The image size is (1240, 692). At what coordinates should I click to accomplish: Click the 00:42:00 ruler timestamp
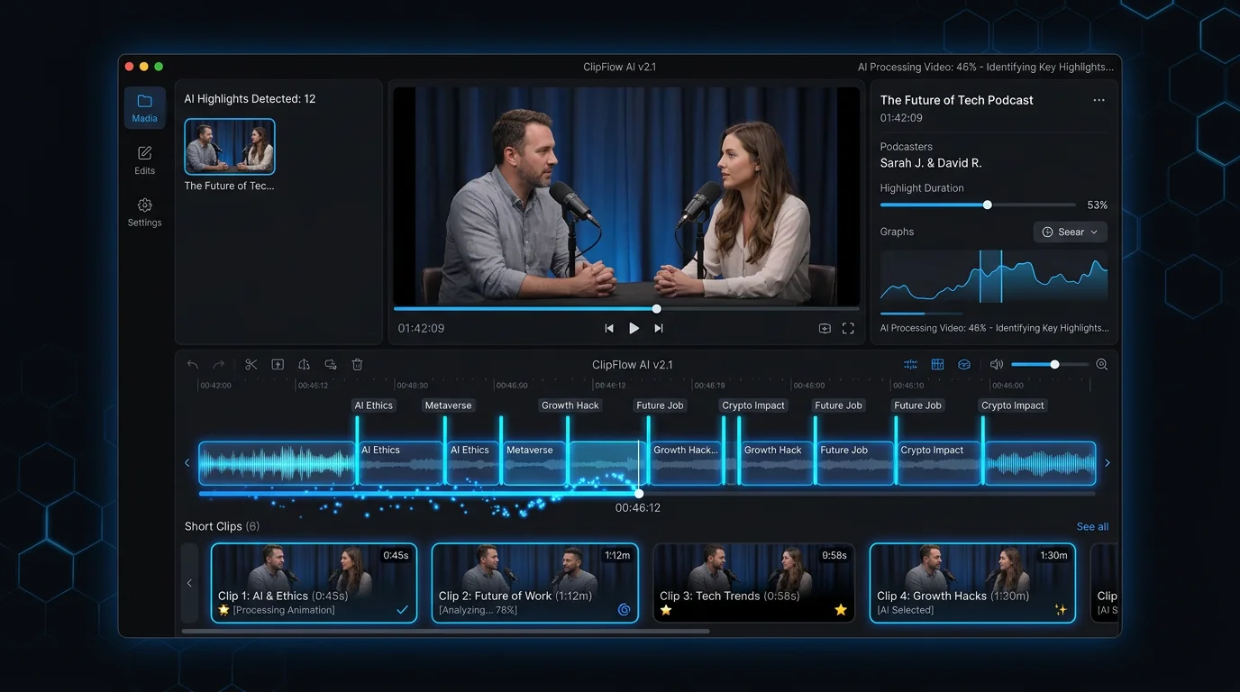click(215, 386)
